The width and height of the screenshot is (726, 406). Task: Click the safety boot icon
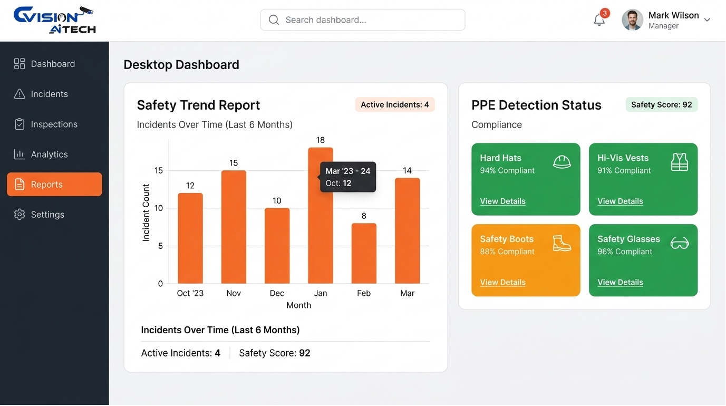[562, 243]
